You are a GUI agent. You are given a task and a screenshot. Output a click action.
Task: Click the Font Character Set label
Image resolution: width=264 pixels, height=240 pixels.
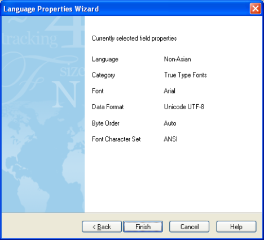coord(116,139)
